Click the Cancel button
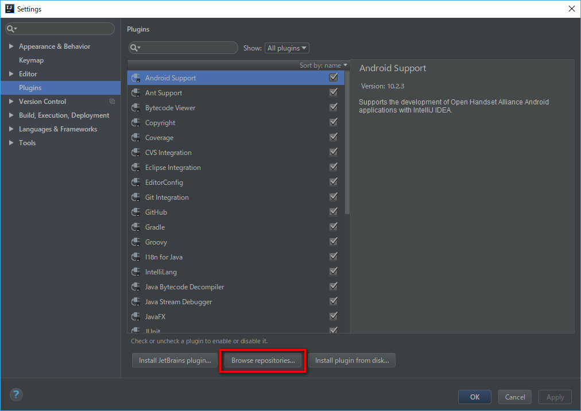Viewport: 581px width, 411px height. coord(514,397)
